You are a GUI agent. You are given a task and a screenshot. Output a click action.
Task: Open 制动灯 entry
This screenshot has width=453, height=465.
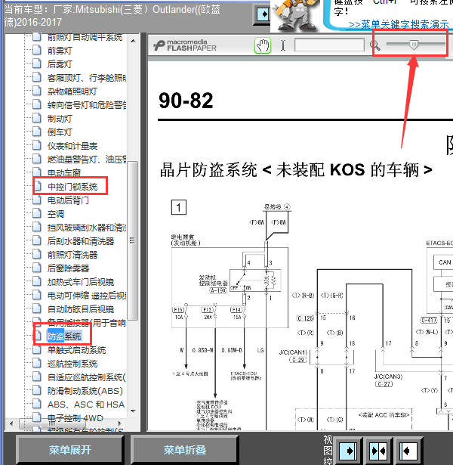60,119
